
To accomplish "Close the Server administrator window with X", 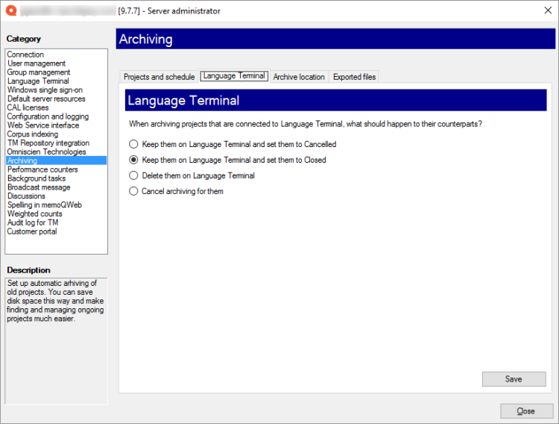I will 548,10.
